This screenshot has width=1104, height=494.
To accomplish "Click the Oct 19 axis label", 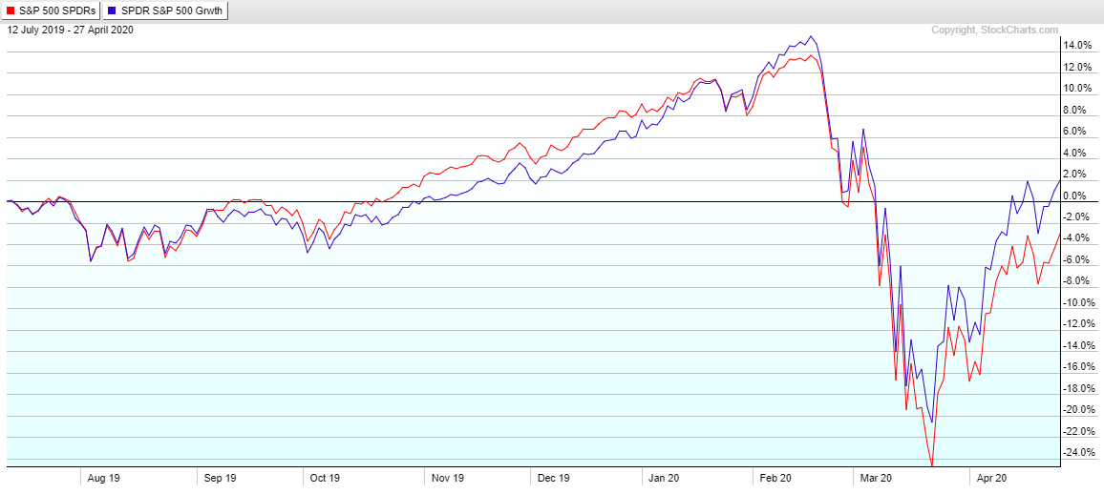I will 325,478.
